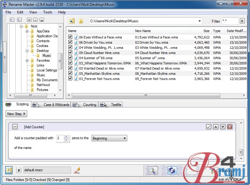Go up one folder level
The width and height of the screenshot is (250, 185).
click(72, 21)
